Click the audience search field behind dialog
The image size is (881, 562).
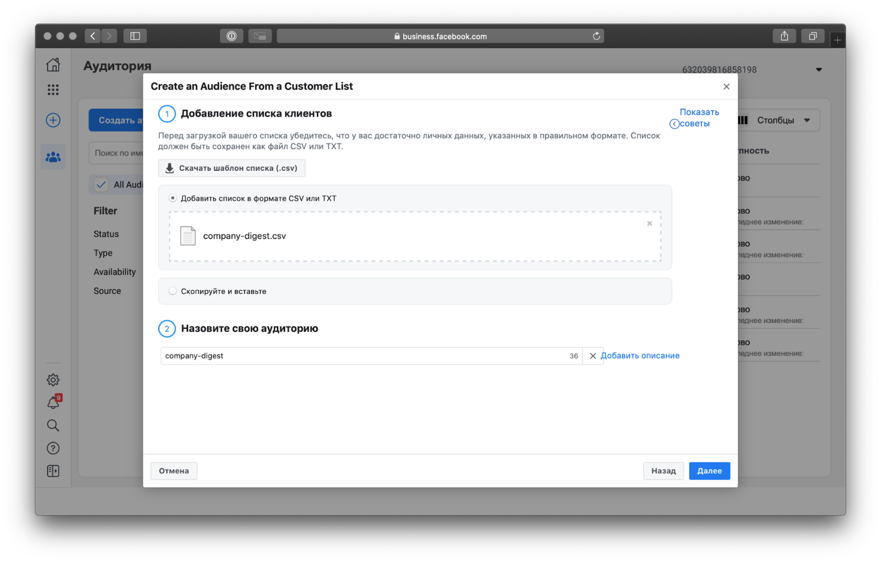click(x=116, y=153)
